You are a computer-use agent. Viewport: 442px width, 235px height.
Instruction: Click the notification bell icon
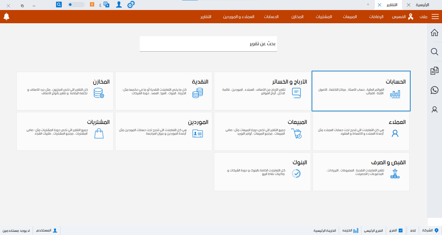pyautogui.click(x=6, y=16)
